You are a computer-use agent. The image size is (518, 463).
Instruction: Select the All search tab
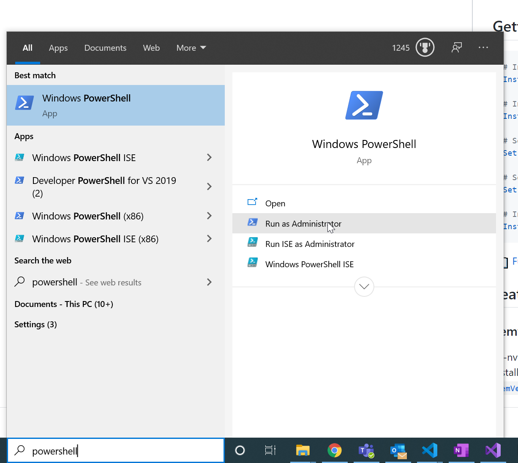click(x=27, y=48)
